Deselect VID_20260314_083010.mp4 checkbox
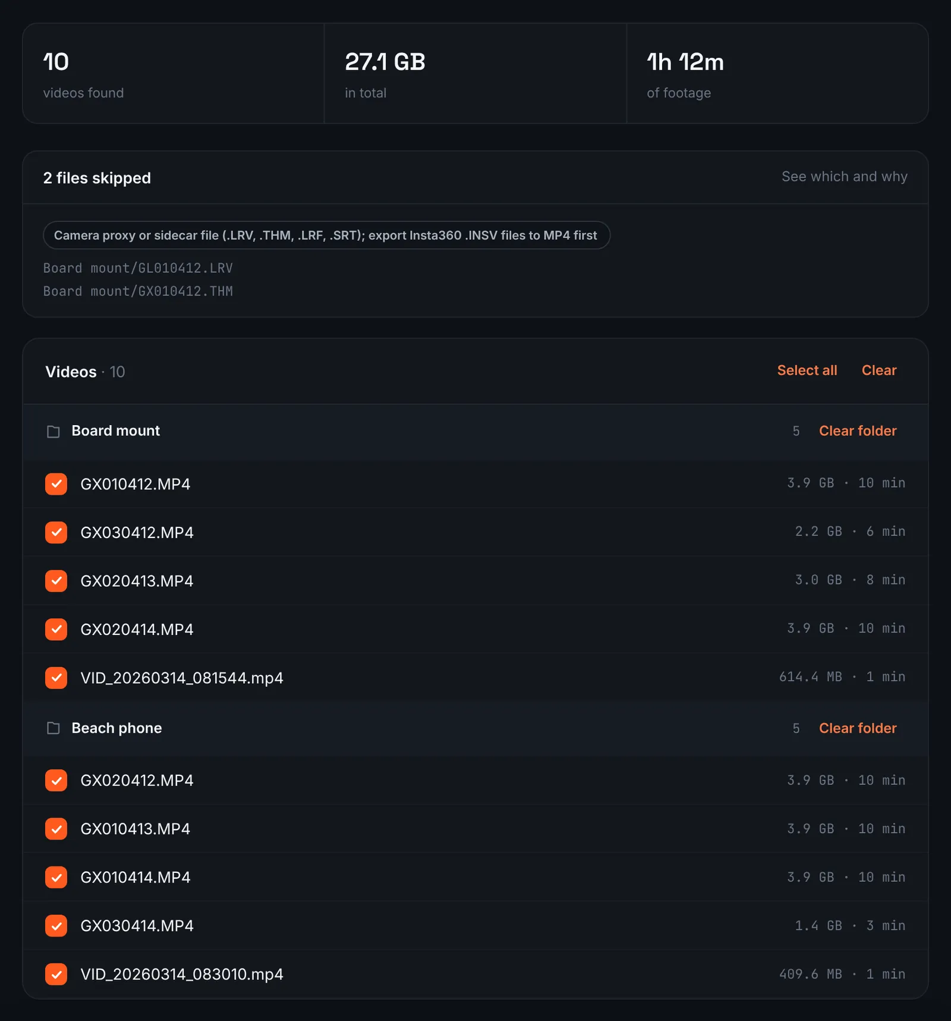 56,974
